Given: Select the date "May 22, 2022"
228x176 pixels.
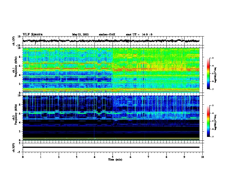Looking at the screenshot, I should click(x=80, y=35).
